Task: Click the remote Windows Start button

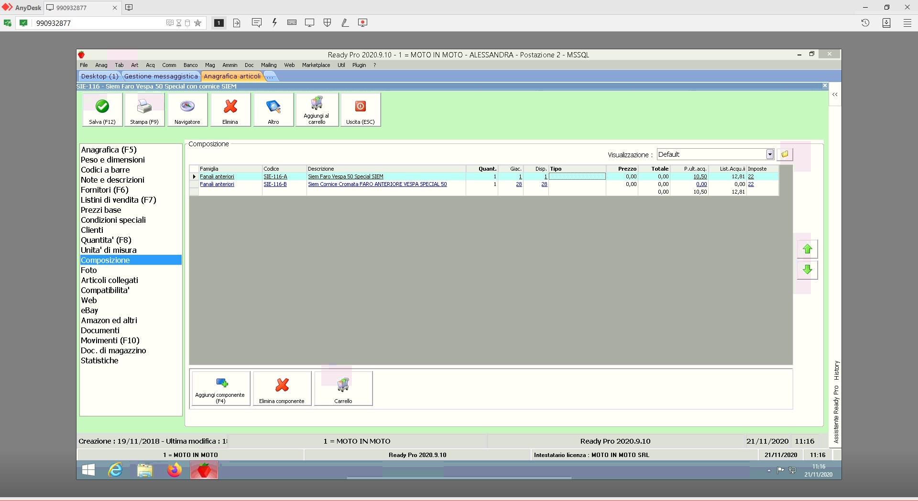Action: tap(88, 470)
